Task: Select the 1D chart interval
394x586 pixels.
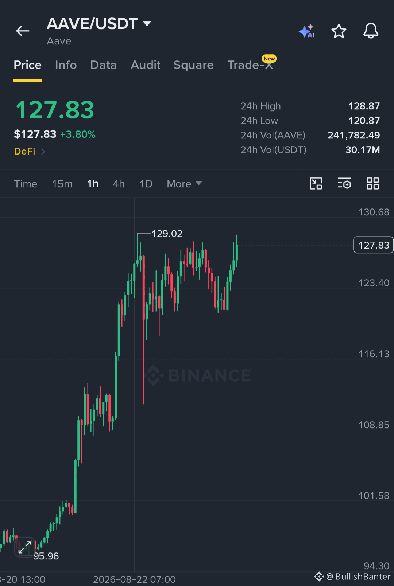Action: pyautogui.click(x=146, y=184)
